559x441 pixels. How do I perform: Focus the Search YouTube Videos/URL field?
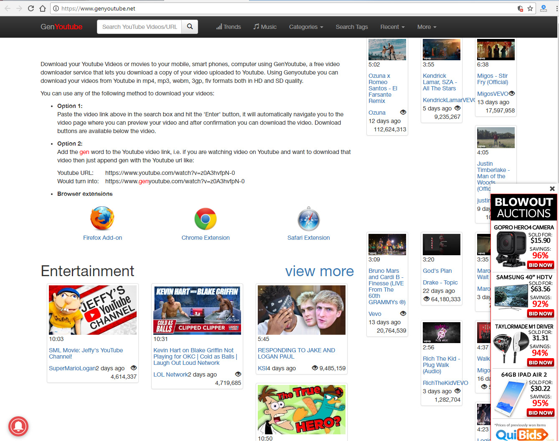[140, 27]
